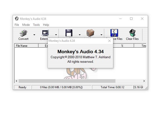Click the right arrow of horizontal scrollbar
This screenshot has height=114, width=163.
(x=144, y=81)
